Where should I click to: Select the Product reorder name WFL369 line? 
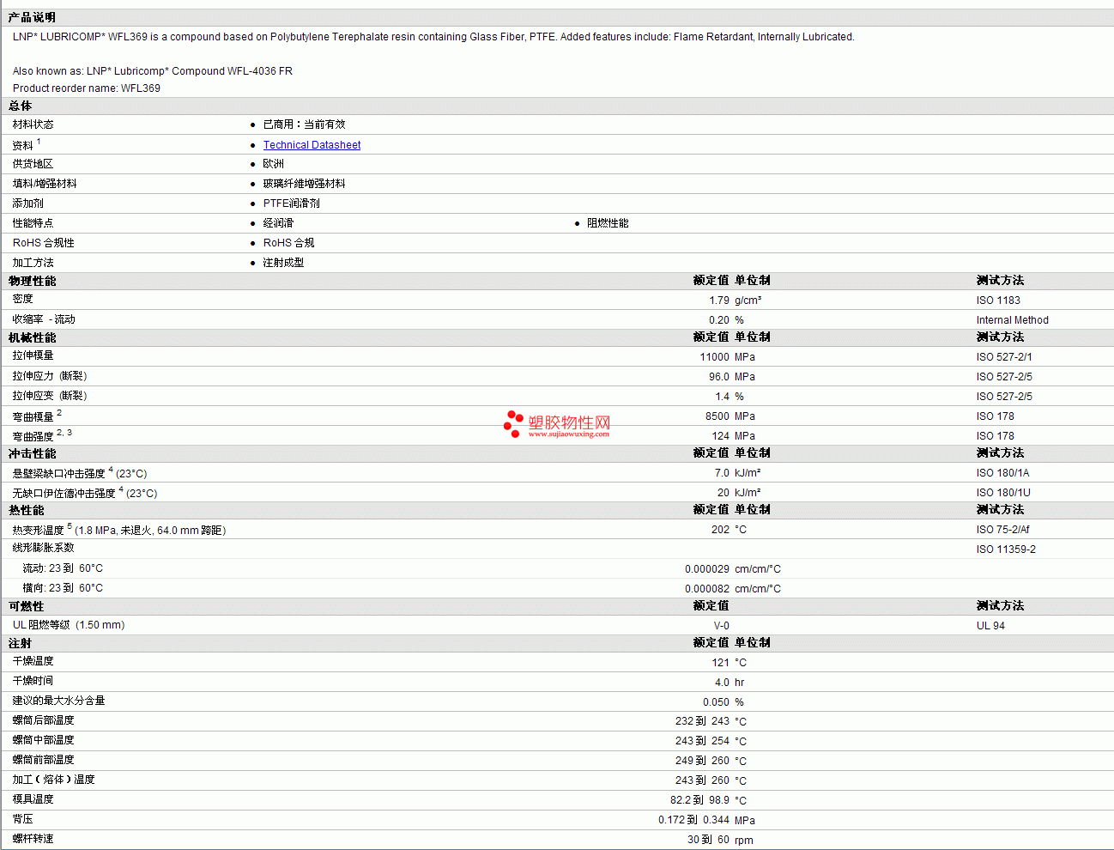pyautogui.click(x=87, y=88)
